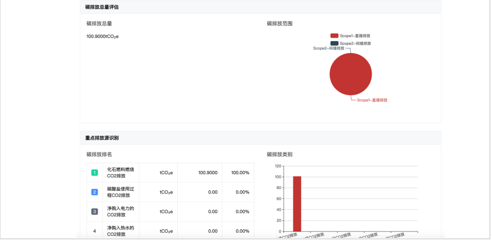Click total 100.9000tCO₂e value
Viewport: 492px width, 242px height.
pyautogui.click(x=103, y=37)
